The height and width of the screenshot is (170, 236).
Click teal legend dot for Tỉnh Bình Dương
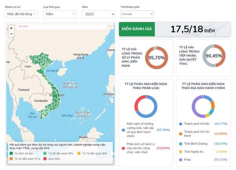pos(180,143)
